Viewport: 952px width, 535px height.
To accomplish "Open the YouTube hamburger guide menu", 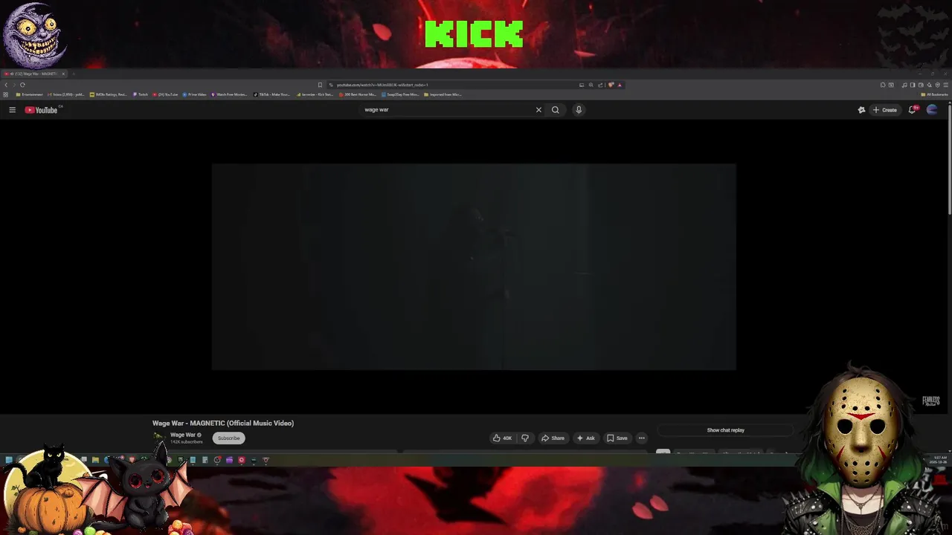I will click(x=12, y=110).
